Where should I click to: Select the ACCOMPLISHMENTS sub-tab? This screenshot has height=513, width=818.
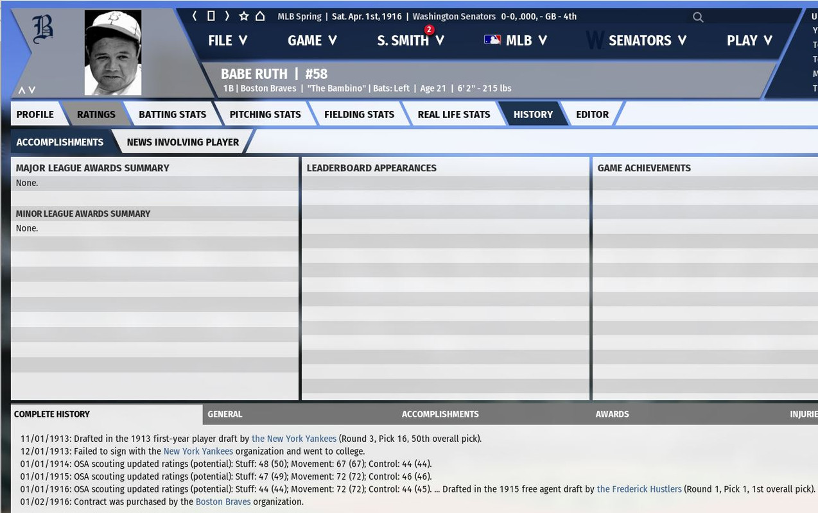tap(60, 142)
